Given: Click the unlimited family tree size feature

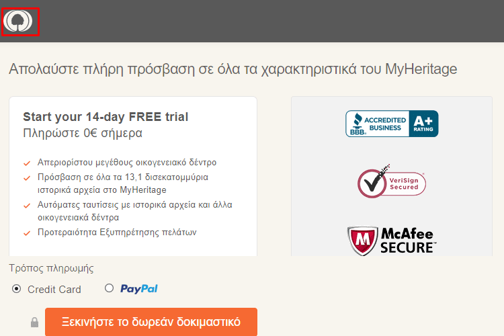Looking at the screenshot, I should tap(127, 163).
